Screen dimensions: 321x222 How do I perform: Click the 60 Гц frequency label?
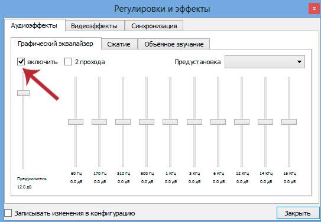(x=76, y=174)
